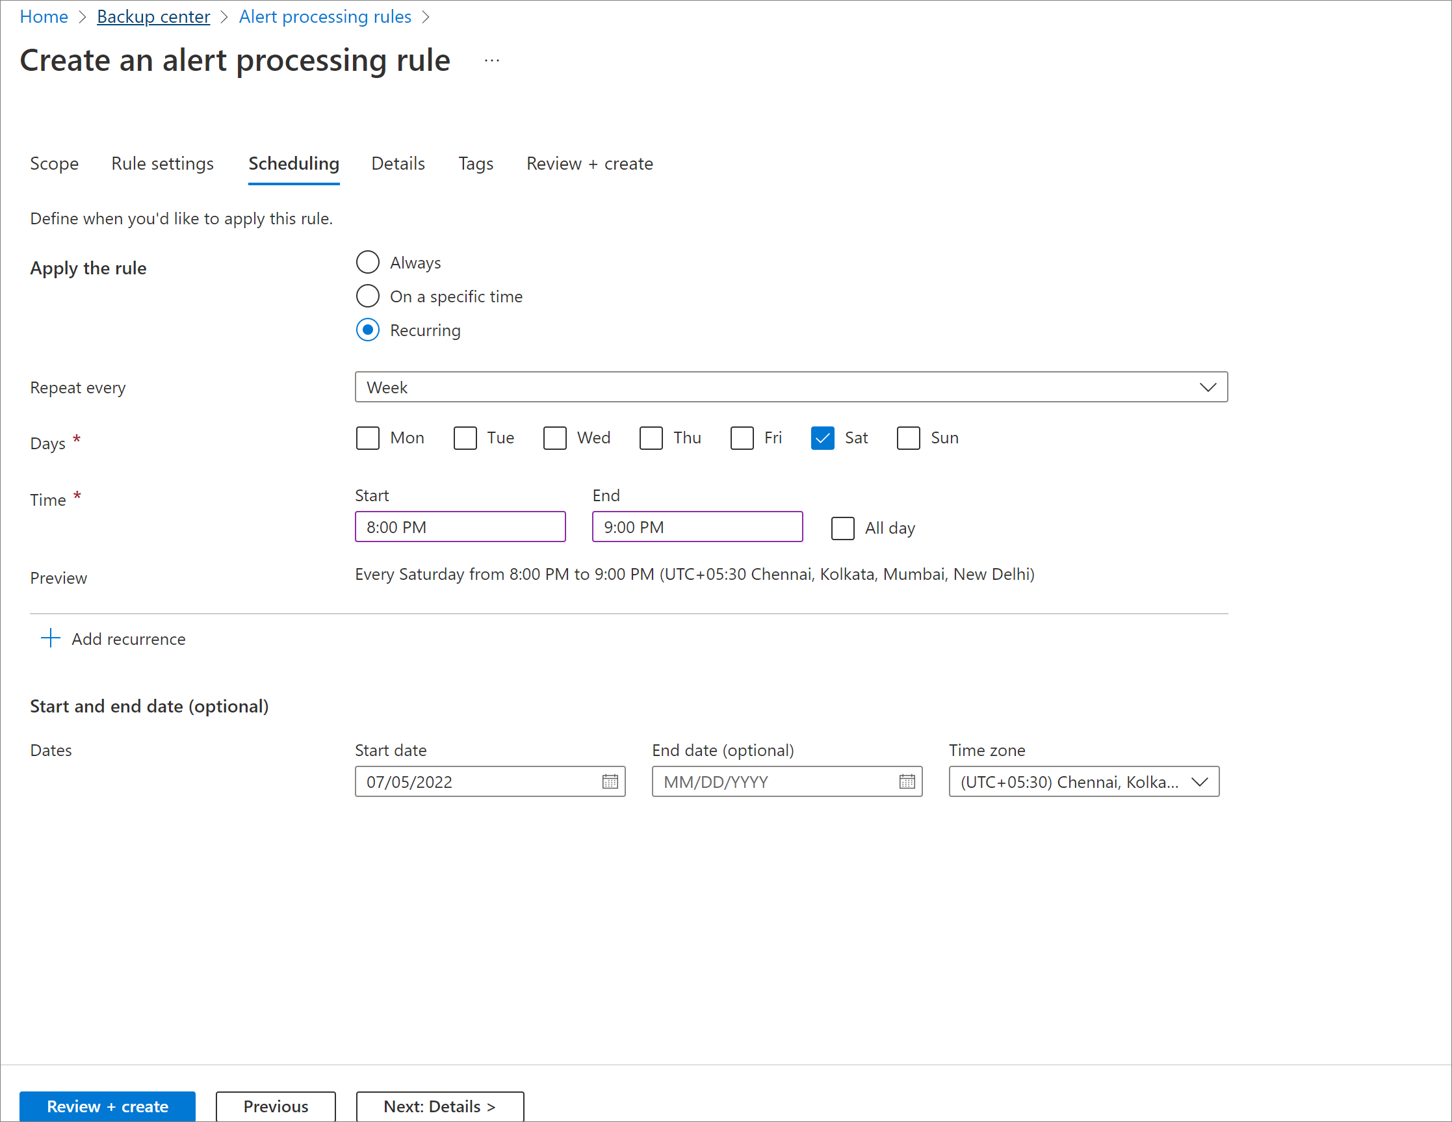Select the 'On a specific time' option
The width and height of the screenshot is (1452, 1122).
pos(368,296)
